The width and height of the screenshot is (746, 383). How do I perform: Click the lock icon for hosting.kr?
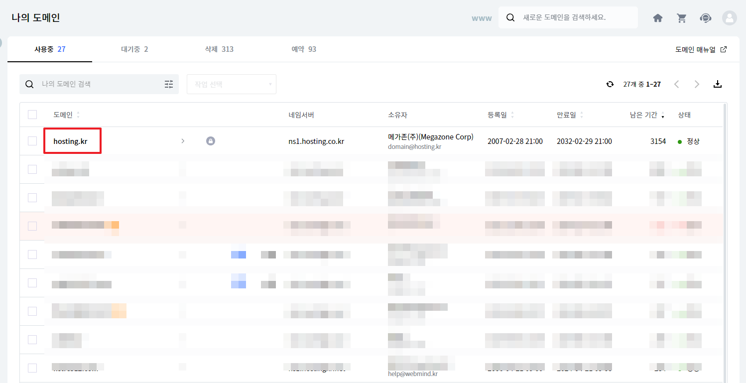(x=211, y=141)
